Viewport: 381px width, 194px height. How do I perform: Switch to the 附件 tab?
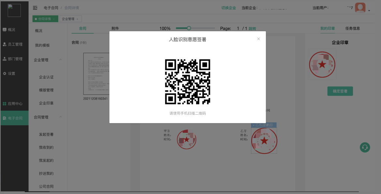(115, 29)
